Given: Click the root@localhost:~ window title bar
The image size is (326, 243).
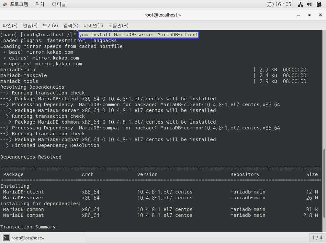Looking at the screenshot, I should point(163,15).
